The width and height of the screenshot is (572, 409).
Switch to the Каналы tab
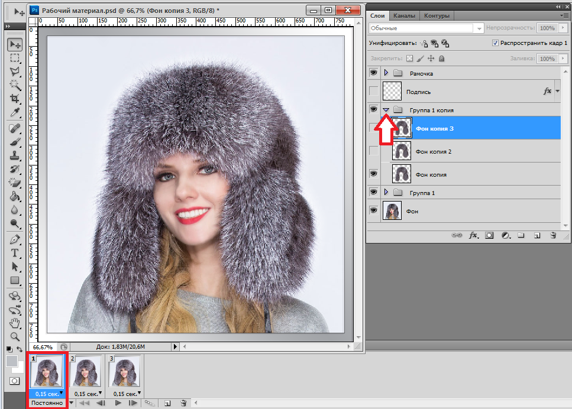pos(404,15)
